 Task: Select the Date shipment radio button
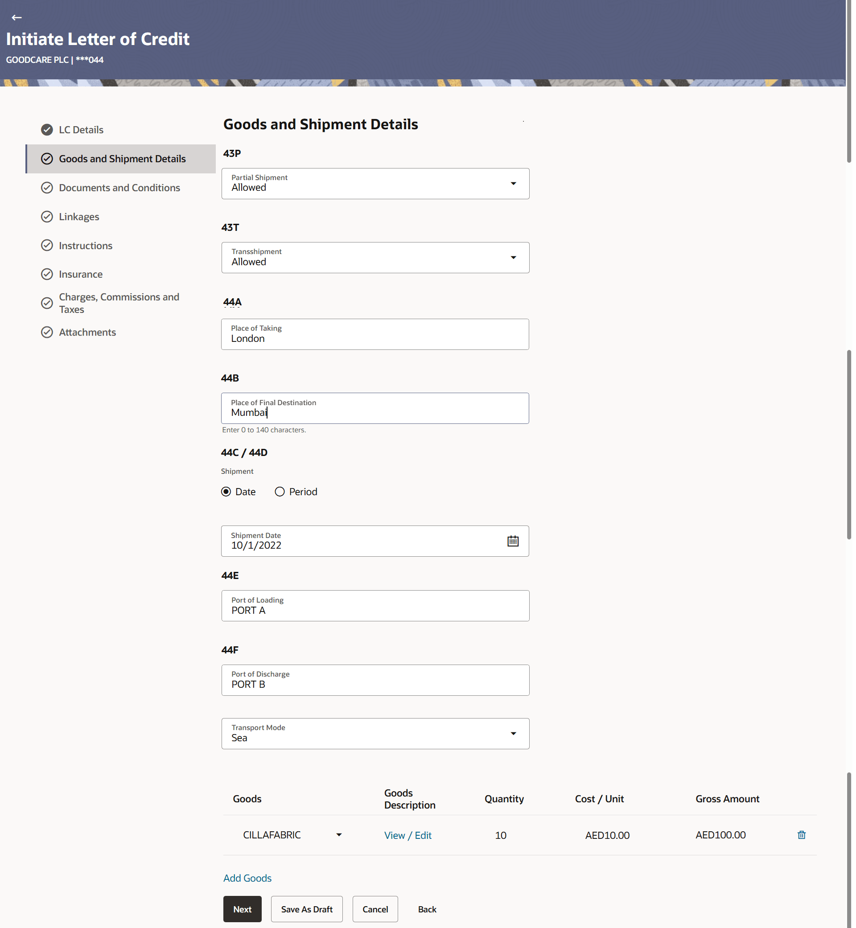(226, 492)
